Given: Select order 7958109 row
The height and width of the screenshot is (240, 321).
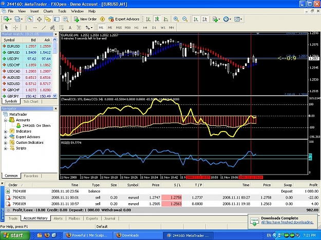Looking at the screenshot, I should 162,204.
